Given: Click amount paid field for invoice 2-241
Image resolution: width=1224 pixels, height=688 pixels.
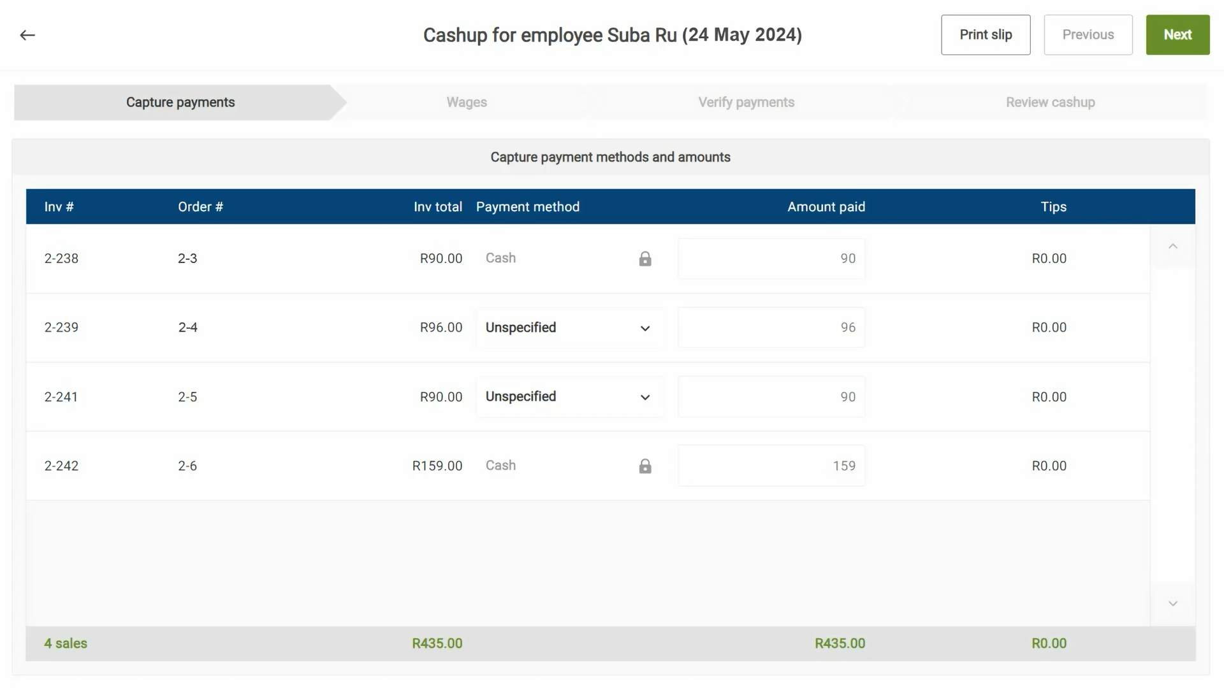Looking at the screenshot, I should point(771,397).
